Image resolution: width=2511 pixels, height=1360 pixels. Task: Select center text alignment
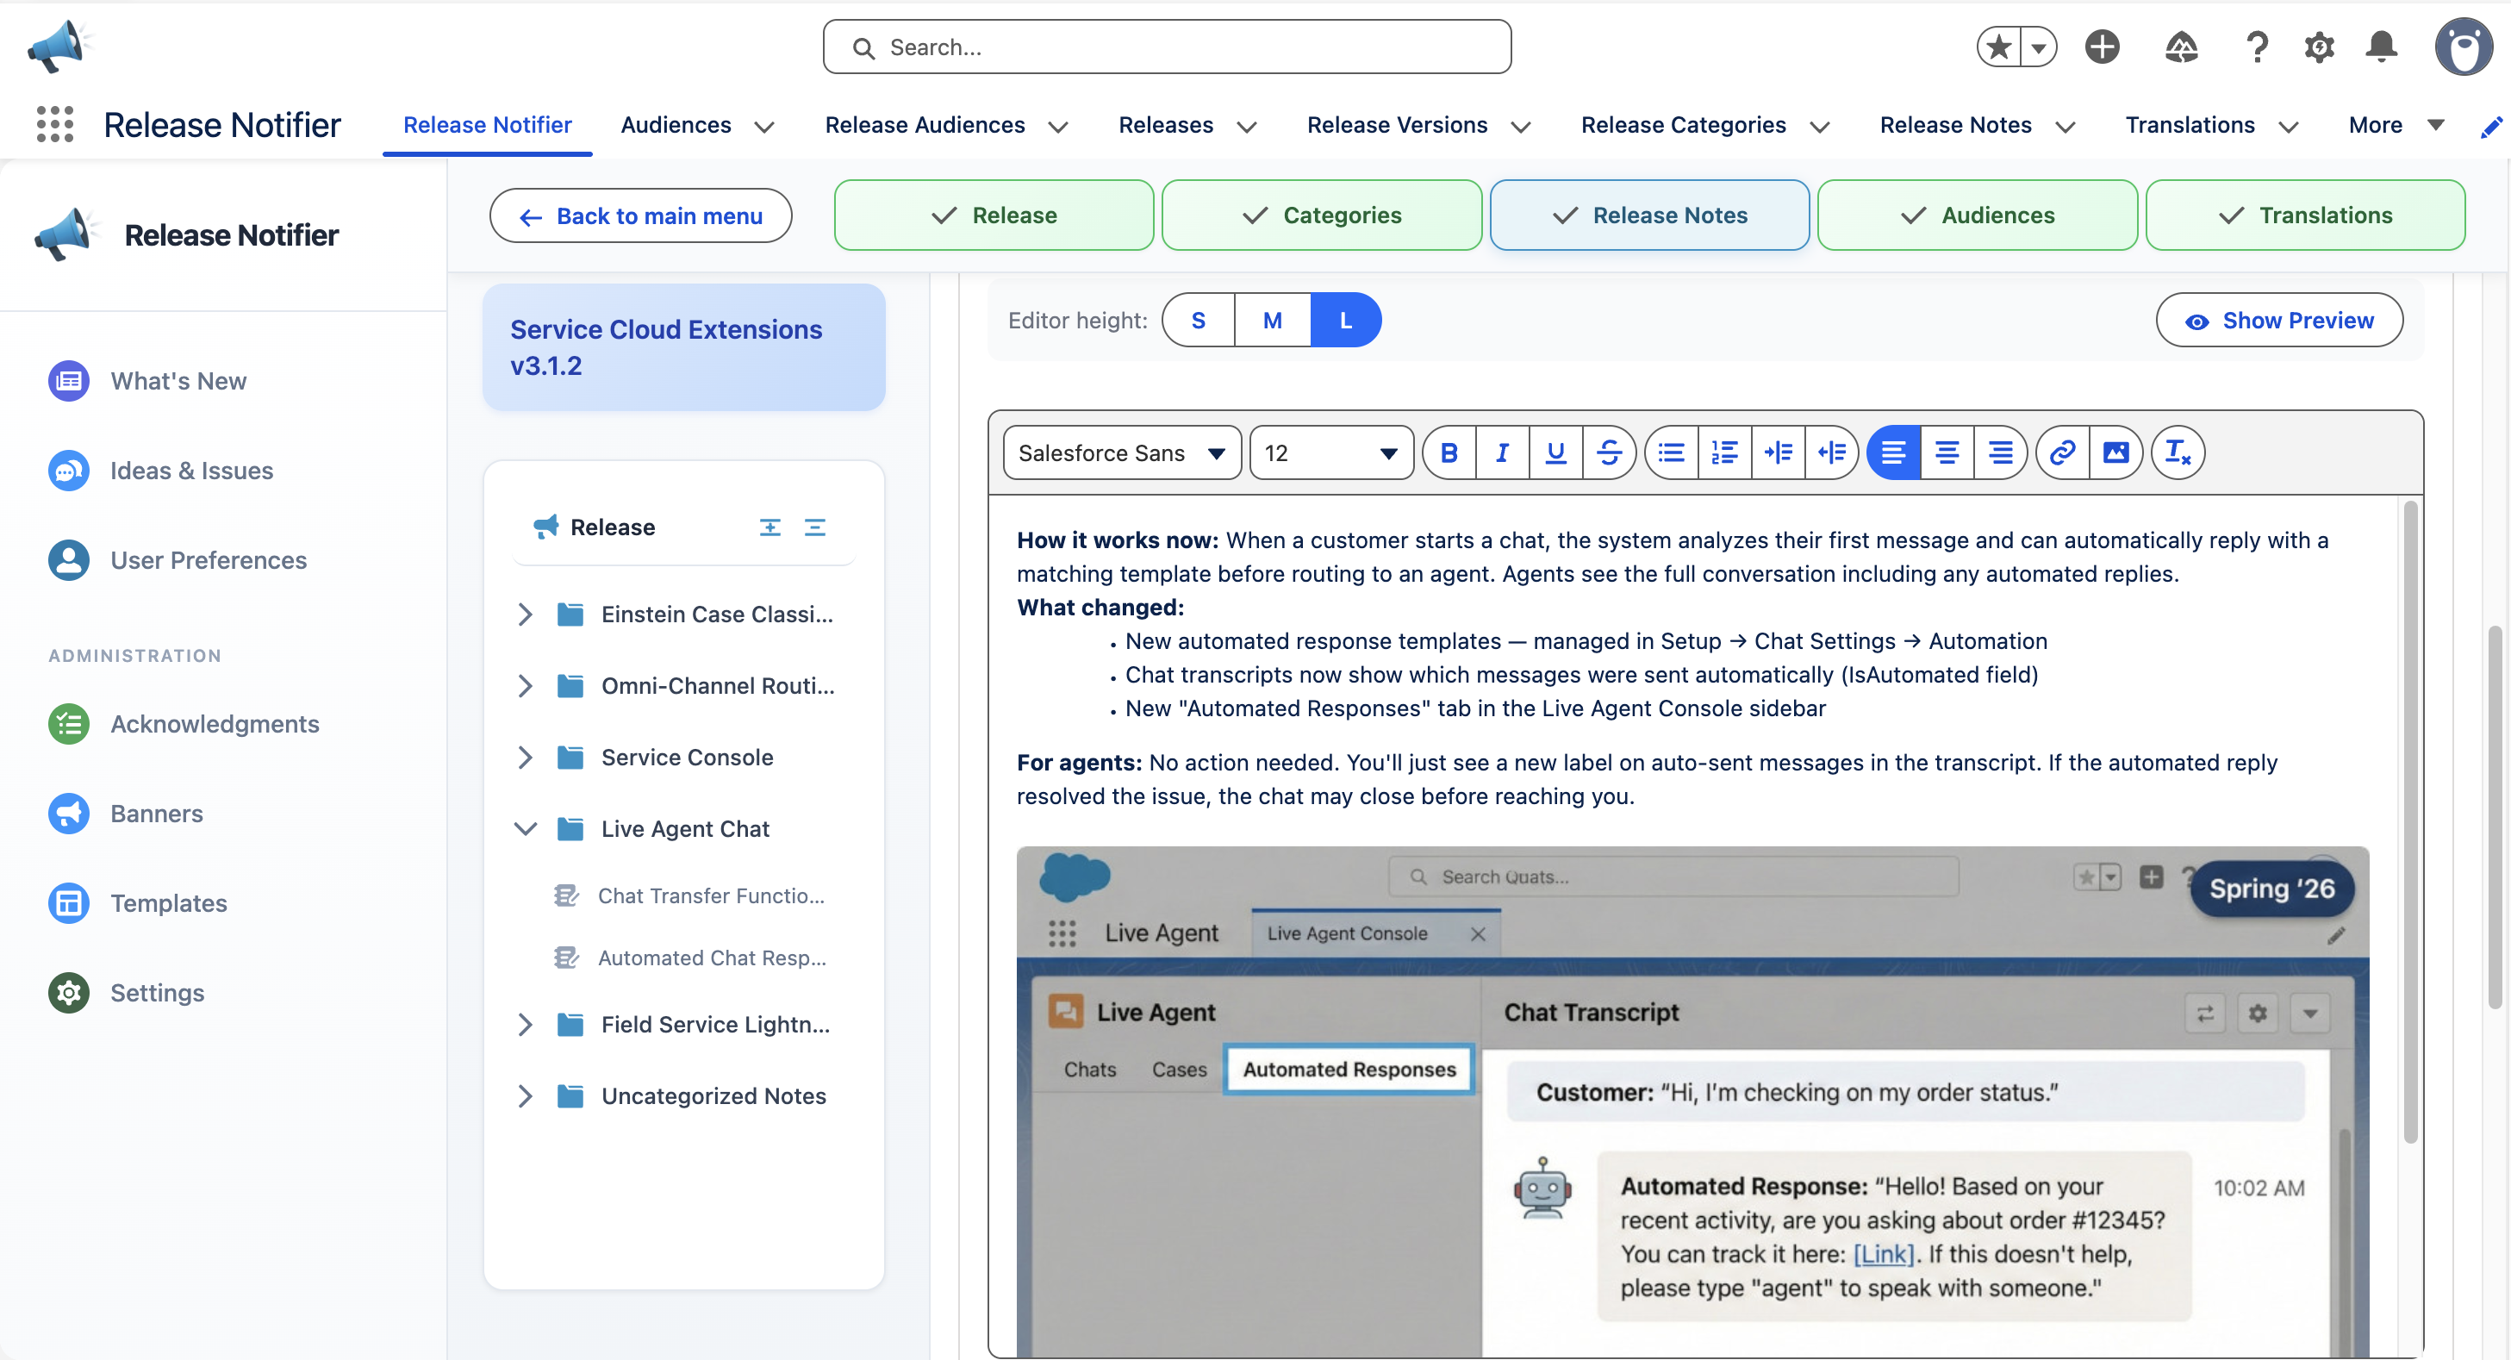(x=1947, y=452)
